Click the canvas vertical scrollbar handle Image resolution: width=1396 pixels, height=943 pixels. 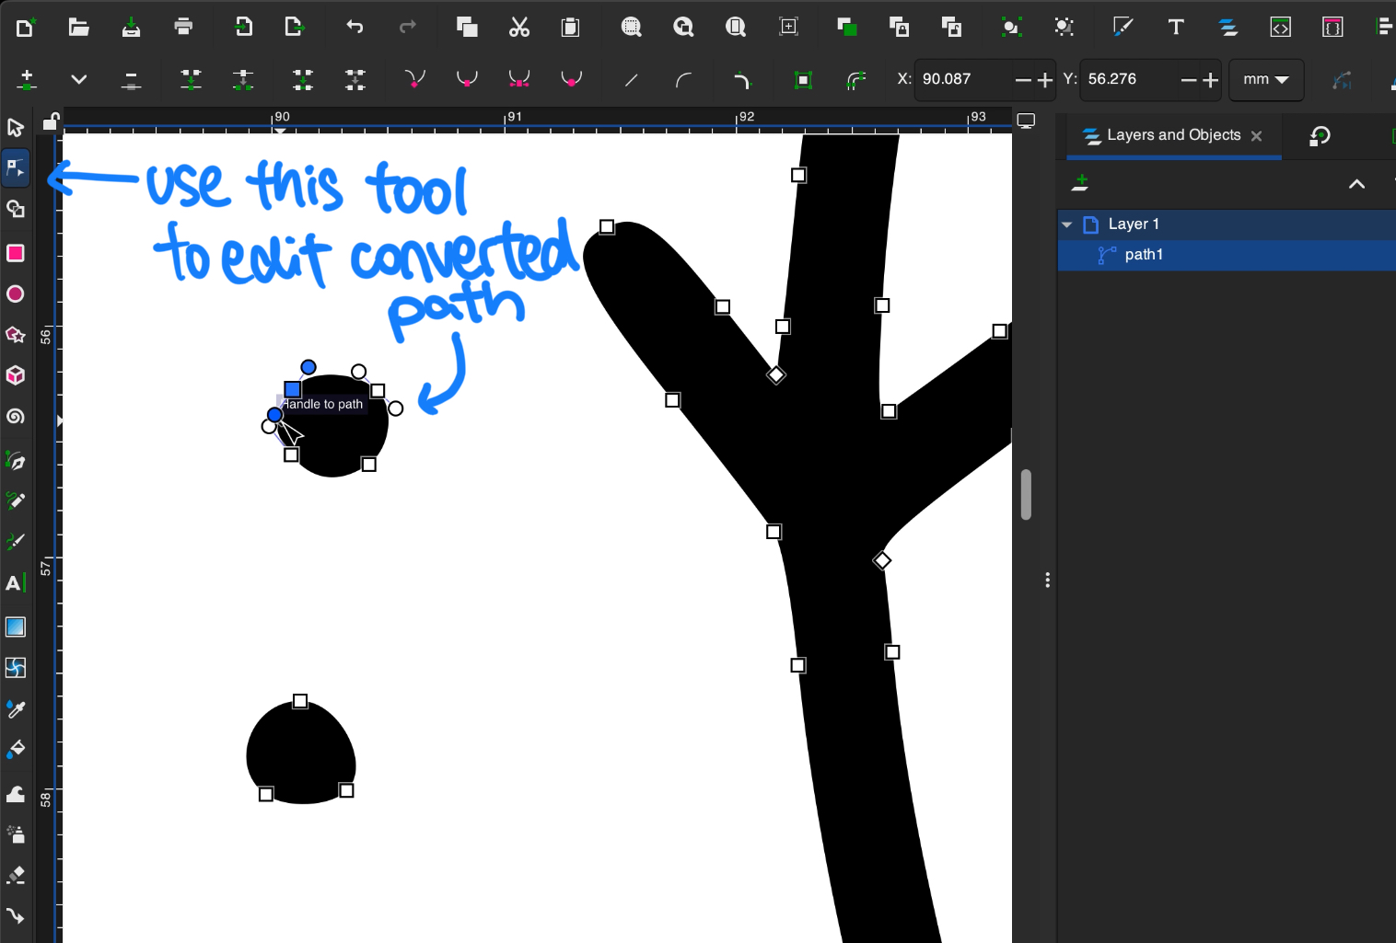1026,495
